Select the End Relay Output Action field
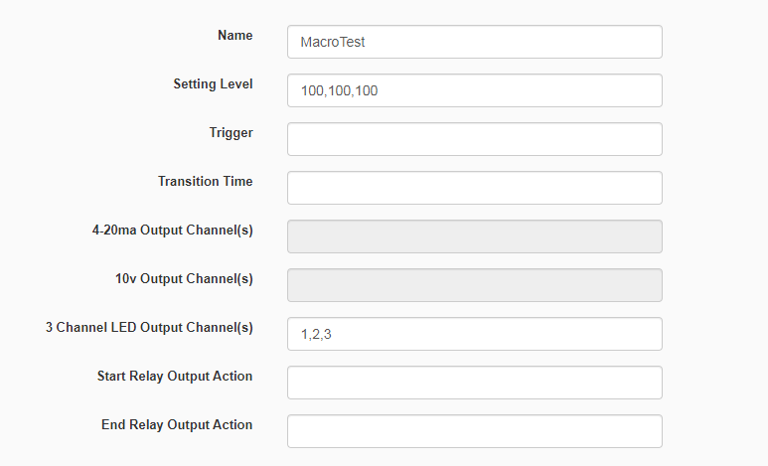Image resolution: width=768 pixels, height=466 pixels. (475, 431)
